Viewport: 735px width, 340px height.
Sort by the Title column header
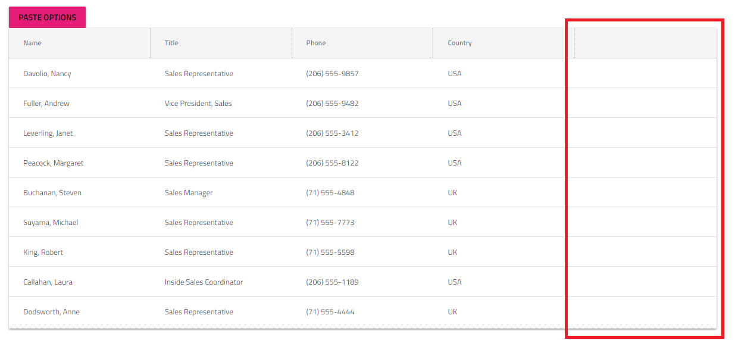171,43
